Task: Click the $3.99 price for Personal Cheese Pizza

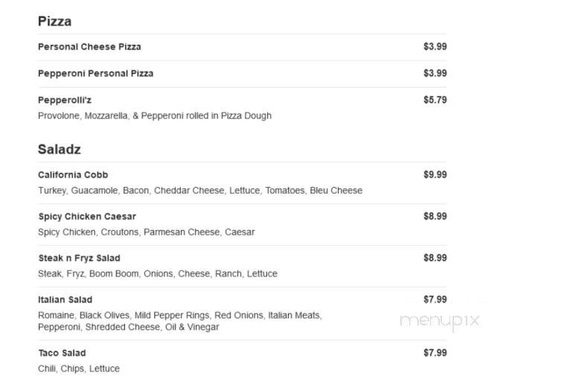Action: pyautogui.click(x=435, y=46)
